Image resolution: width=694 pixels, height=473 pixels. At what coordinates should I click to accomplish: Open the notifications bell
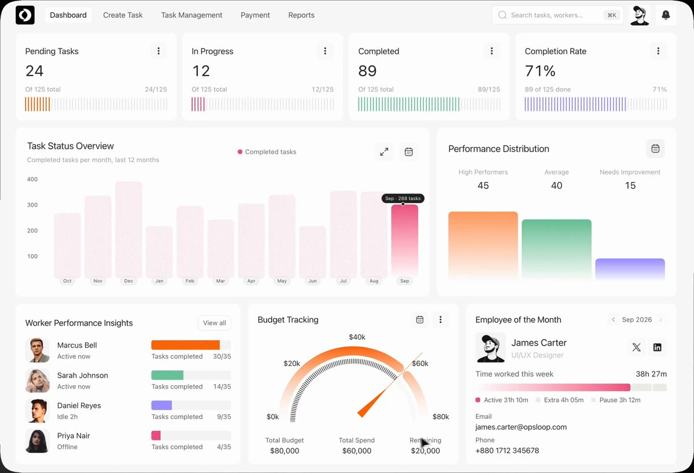[x=666, y=15]
